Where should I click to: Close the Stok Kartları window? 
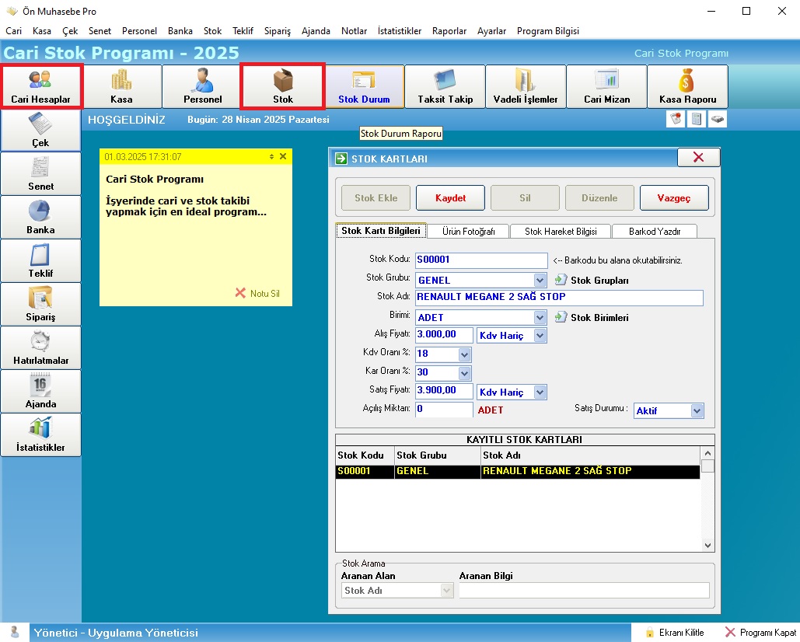[698, 158]
